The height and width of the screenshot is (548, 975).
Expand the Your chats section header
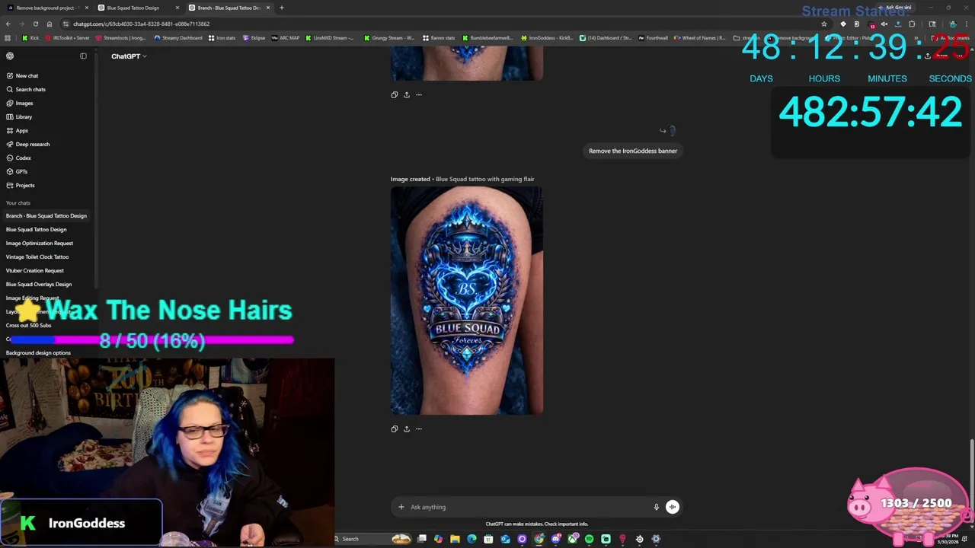click(18, 203)
